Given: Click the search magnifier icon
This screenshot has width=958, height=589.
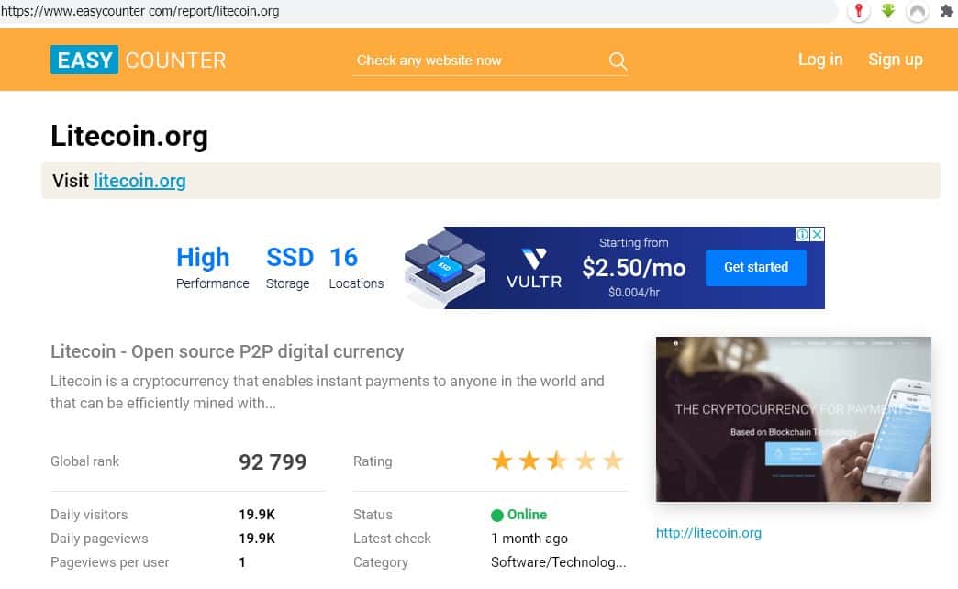Looking at the screenshot, I should click(618, 61).
